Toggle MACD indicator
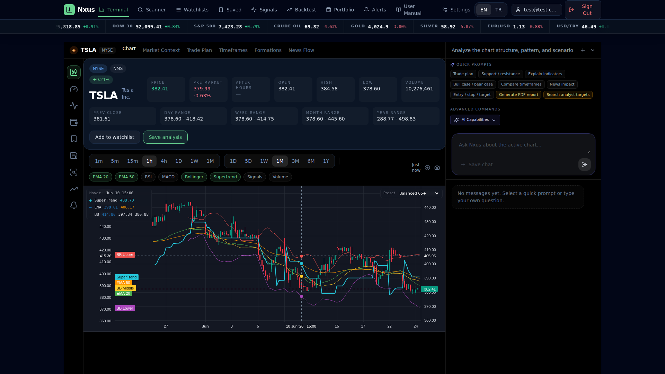Viewport: 665px width, 374px height. coord(168,177)
